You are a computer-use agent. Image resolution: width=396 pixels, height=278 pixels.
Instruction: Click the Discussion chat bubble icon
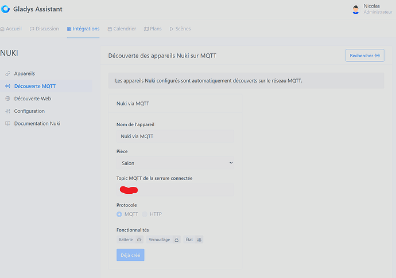pos(32,29)
